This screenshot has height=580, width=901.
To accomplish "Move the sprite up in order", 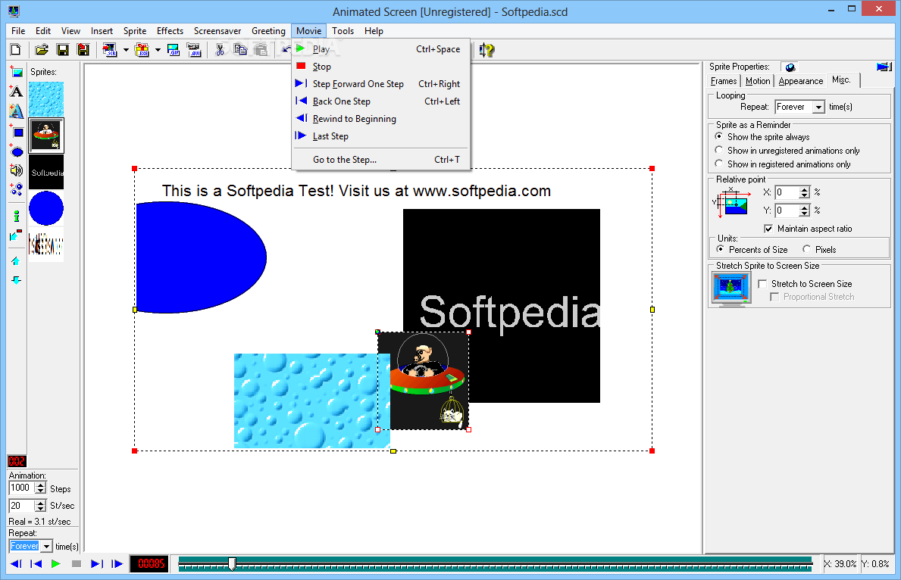I will [x=16, y=260].
